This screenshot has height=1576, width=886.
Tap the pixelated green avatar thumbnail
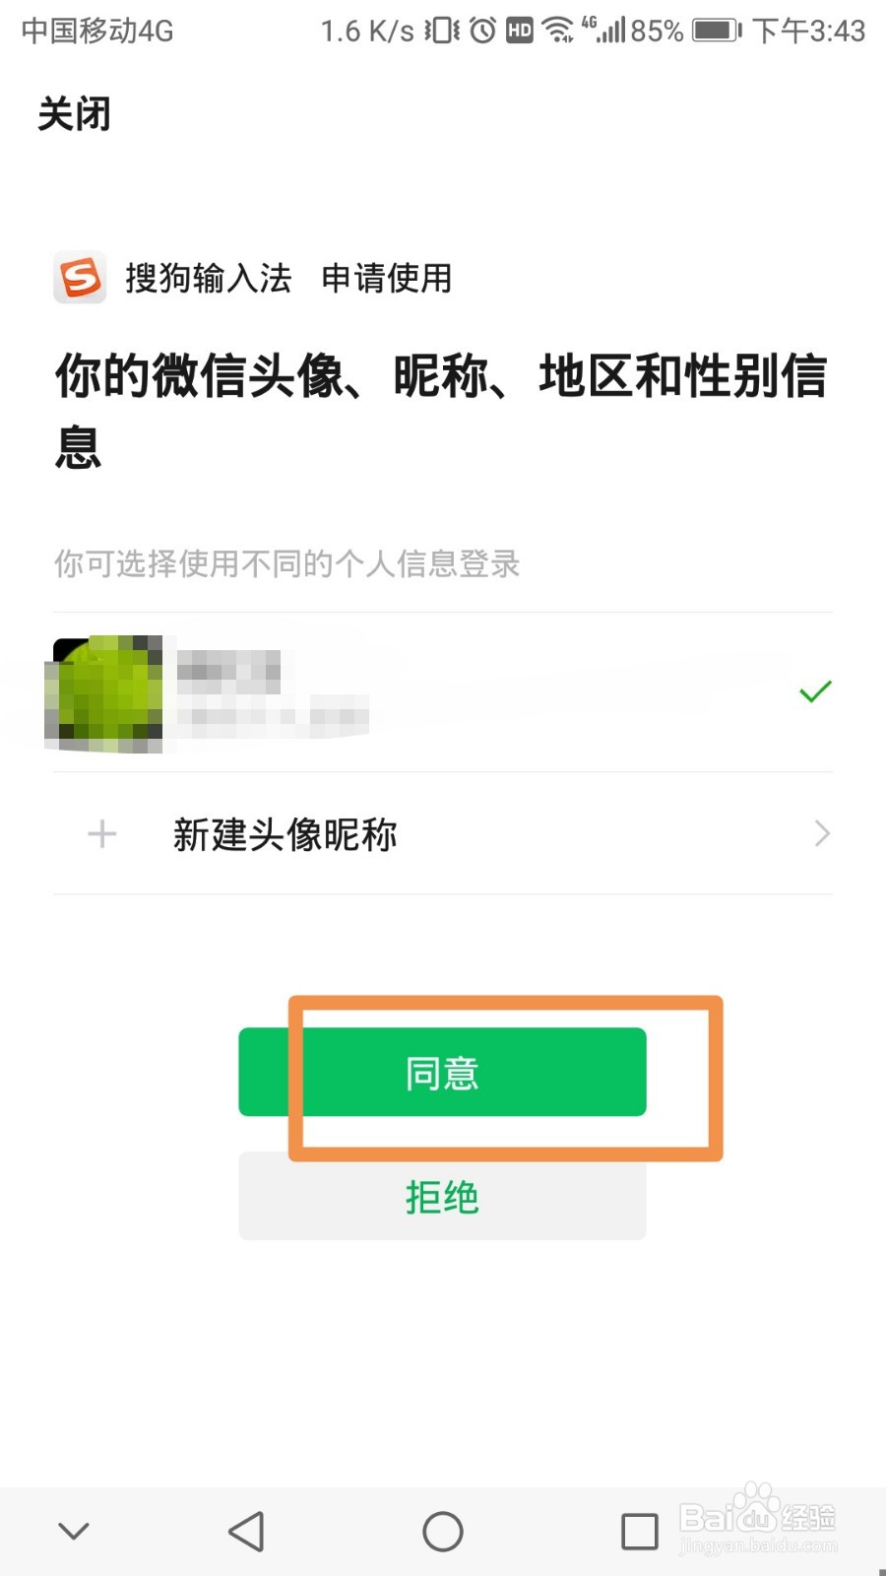pyautogui.click(x=105, y=694)
